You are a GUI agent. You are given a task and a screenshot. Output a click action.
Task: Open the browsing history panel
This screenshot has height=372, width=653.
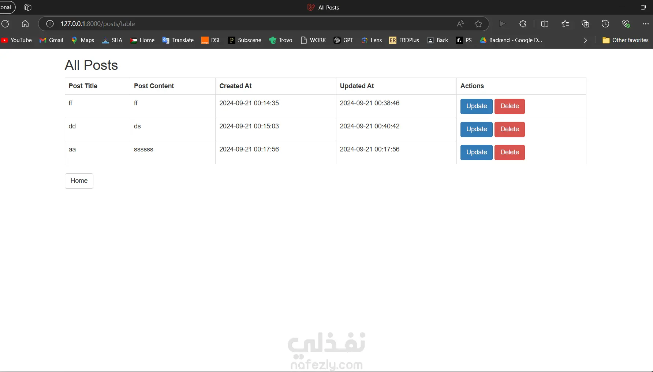tap(605, 24)
